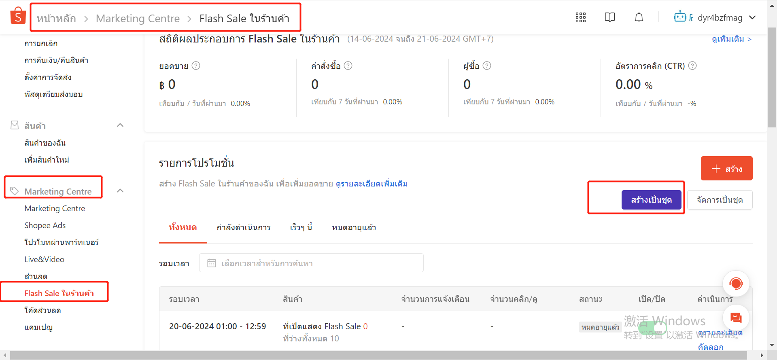Open the seller education book icon
Screen dimensions: 777x360
(x=609, y=17)
